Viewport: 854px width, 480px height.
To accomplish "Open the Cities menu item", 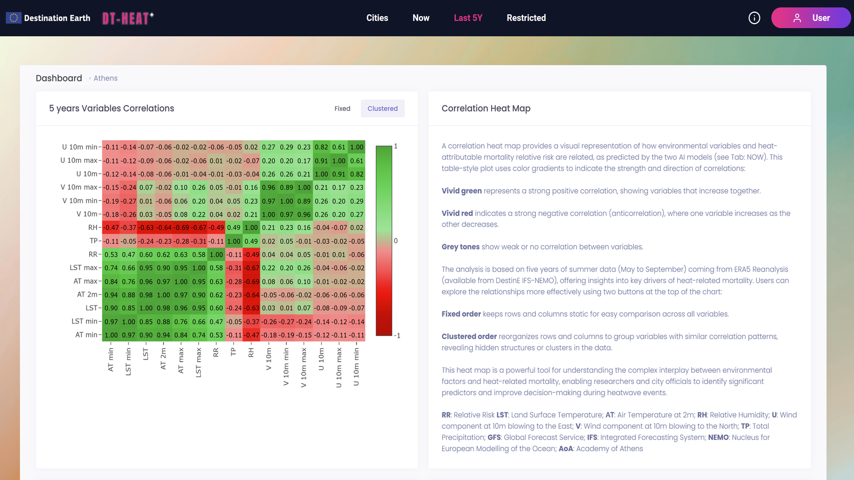I will (x=377, y=18).
